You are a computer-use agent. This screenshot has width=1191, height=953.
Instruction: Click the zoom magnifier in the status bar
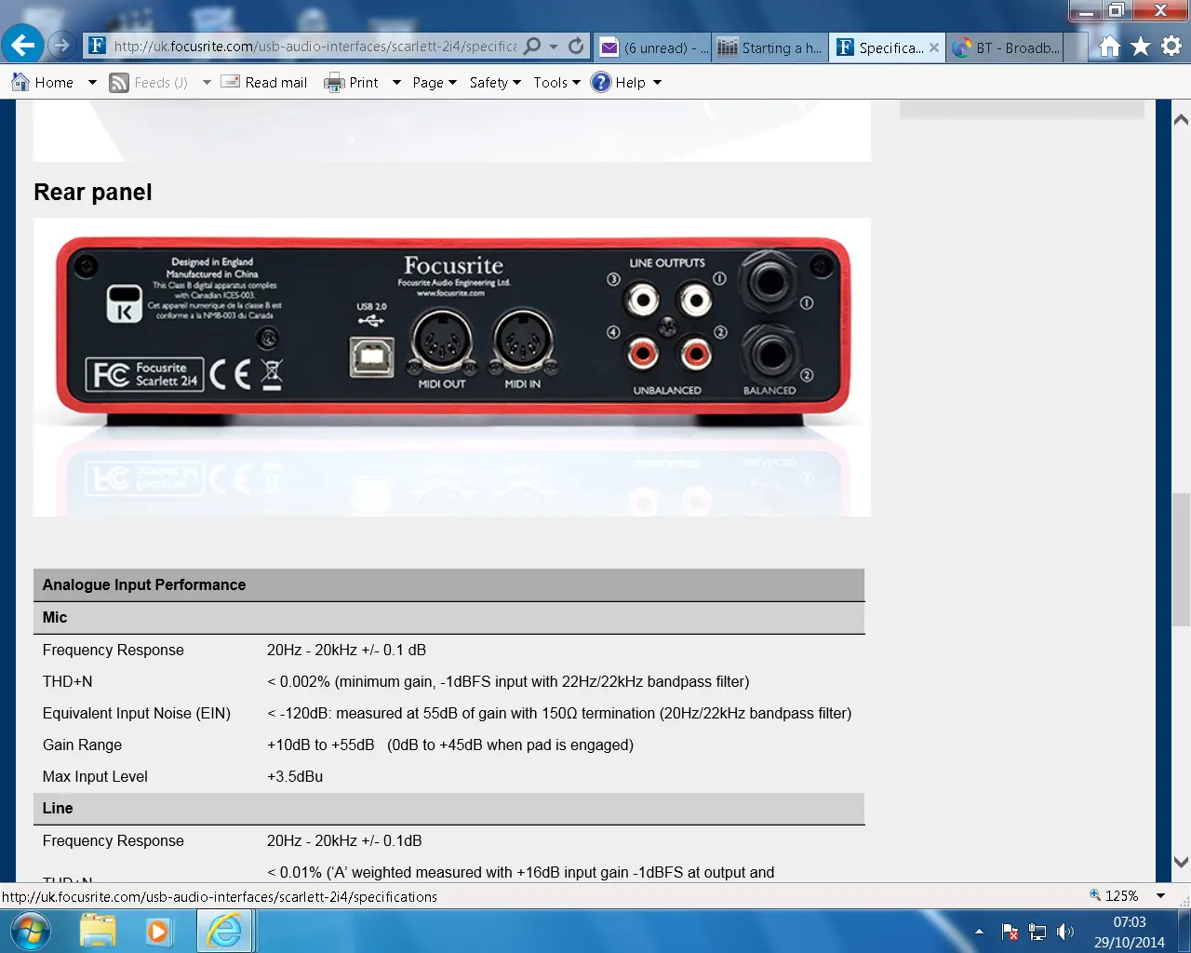(1095, 895)
